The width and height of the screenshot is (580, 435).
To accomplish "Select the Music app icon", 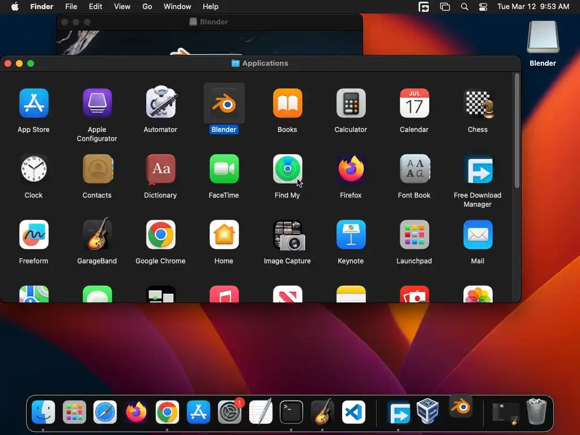I will coord(224,294).
